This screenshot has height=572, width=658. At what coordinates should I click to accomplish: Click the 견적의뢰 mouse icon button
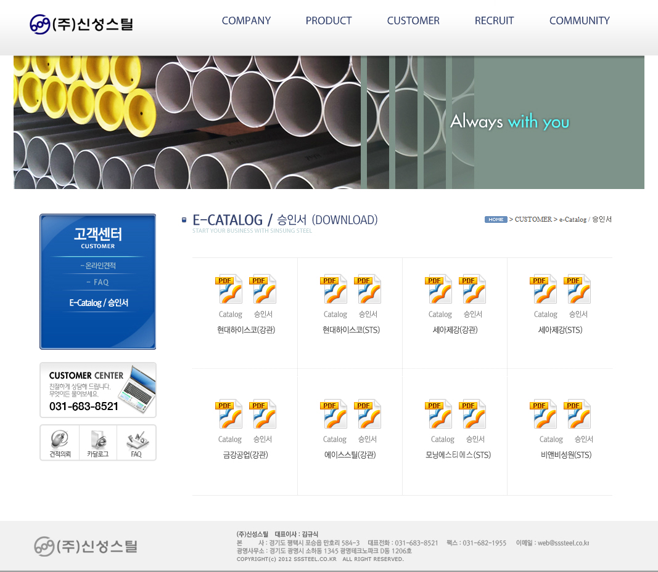[60, 443]
